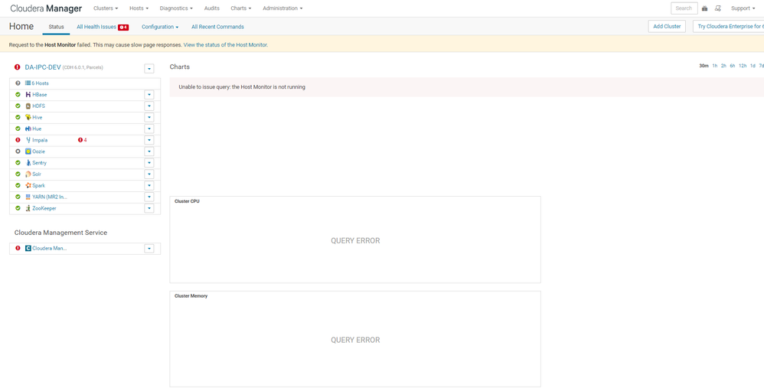Click the 6 Hosts unknown status icon

point(18,83)
